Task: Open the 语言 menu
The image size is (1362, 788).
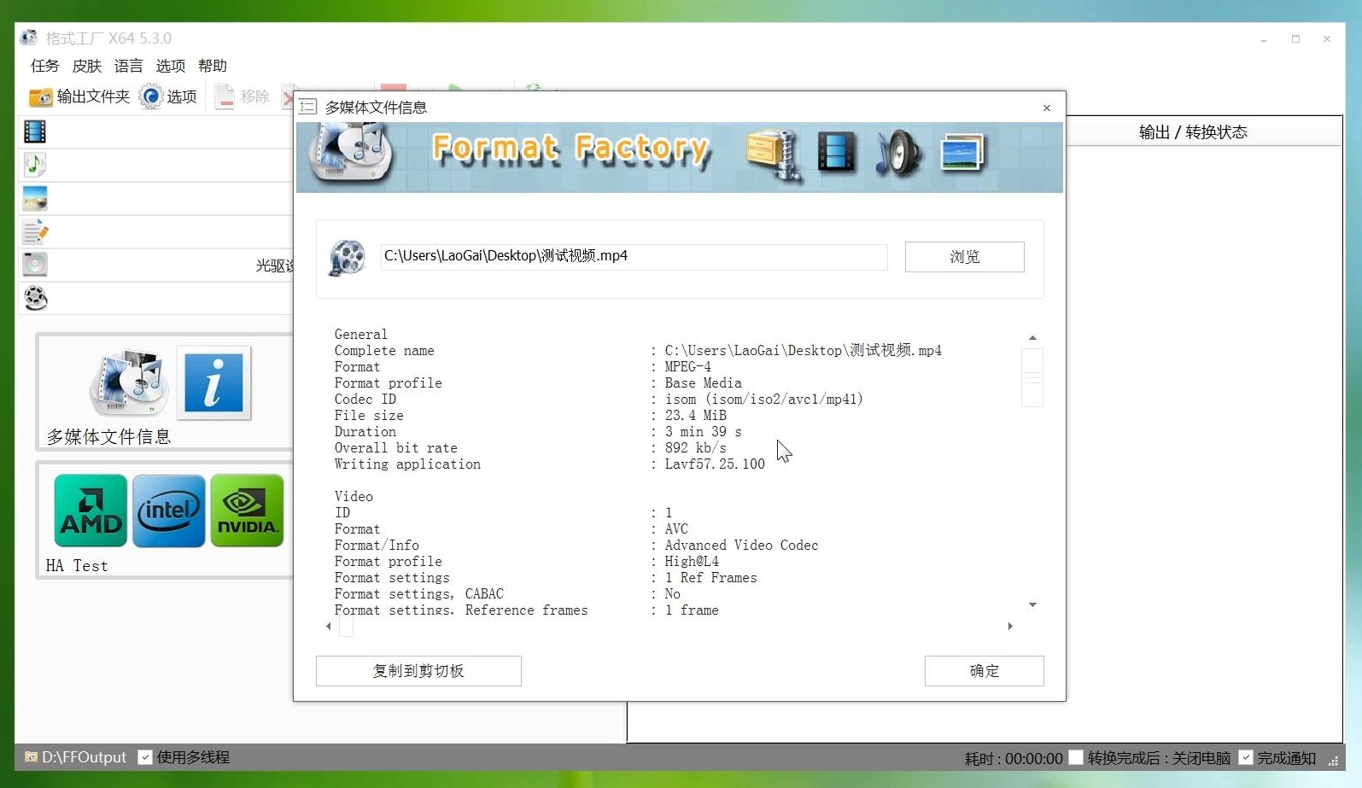Action: point(129,66)
